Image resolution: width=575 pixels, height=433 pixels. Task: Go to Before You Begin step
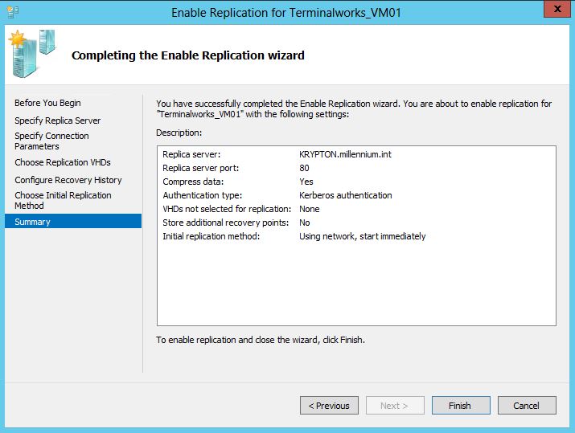pos(47,103)
